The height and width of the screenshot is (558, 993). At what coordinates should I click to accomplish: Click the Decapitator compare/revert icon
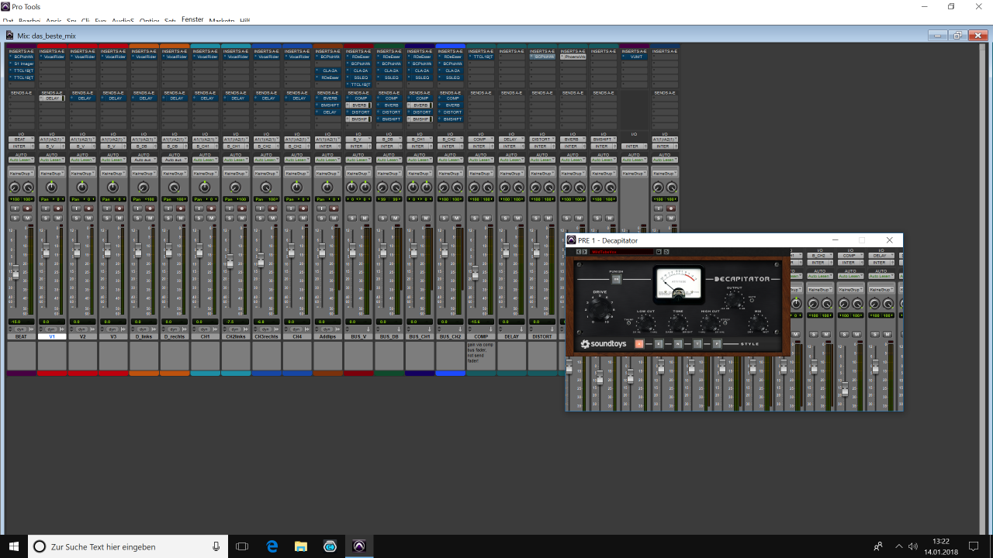coord(666,252)
